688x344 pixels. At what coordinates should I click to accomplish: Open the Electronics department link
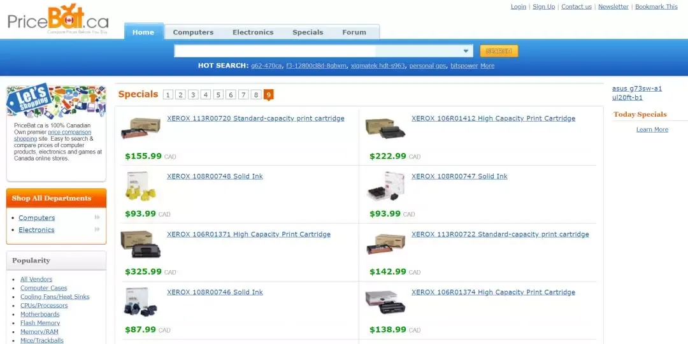(x=36, y=229)
